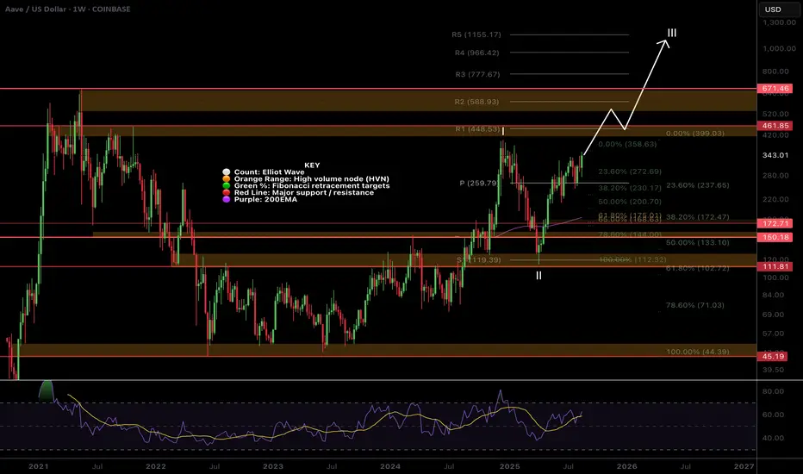This screenshot has height=474, width=803.
Task: Select 'Orange Range: High volume node (HVN)' text
Action: 311,179
